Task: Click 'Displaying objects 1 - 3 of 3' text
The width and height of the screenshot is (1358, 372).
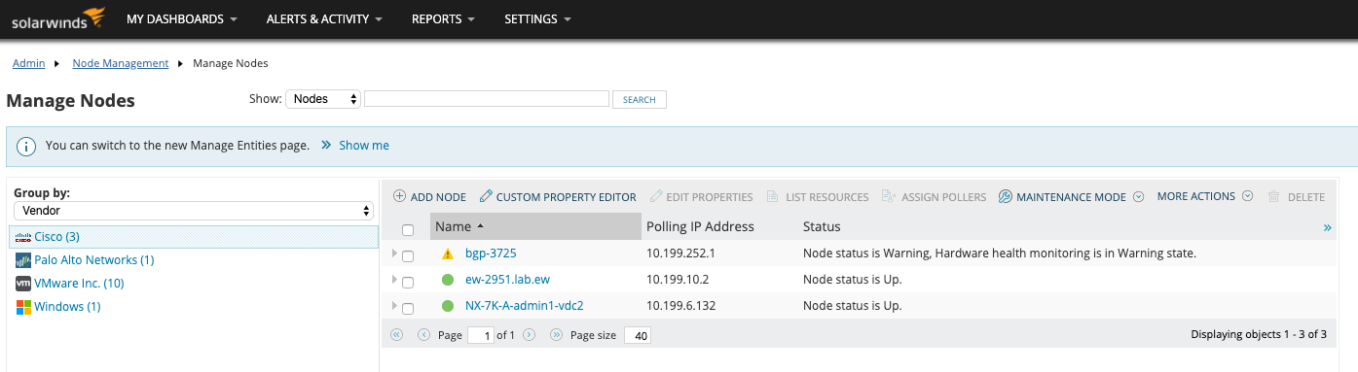Action: point(1259,334)
